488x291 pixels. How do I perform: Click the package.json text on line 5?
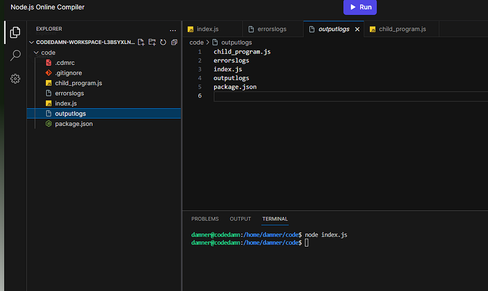235,87
